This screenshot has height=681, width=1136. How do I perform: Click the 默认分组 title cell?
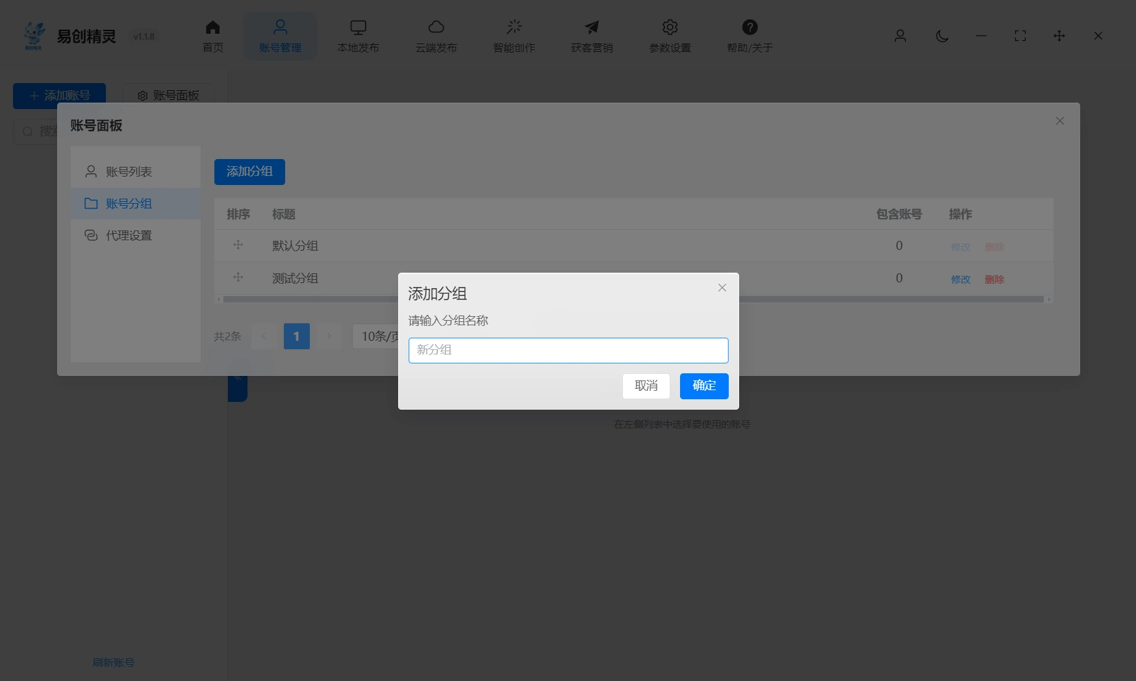295,245
